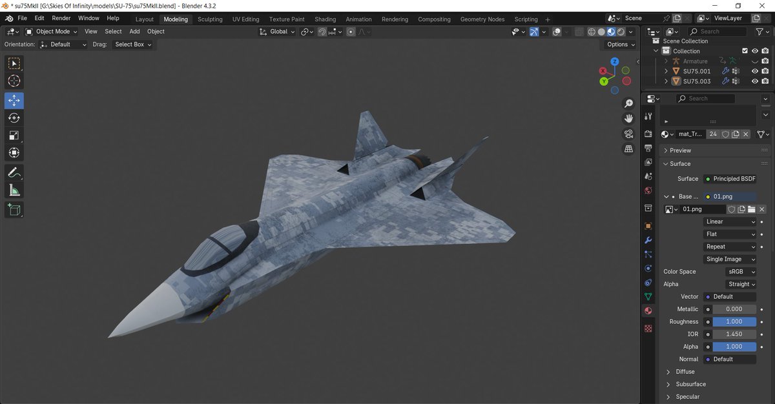Open the Single Image source dropdown
Viewport: 775px width, 404px height.
pyautogui.click(x=730, y=259)
